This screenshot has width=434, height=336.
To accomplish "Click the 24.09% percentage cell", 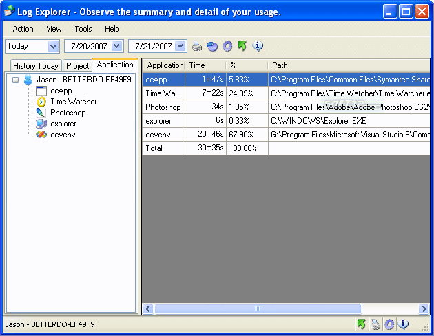I will click(x=247, y=93).
